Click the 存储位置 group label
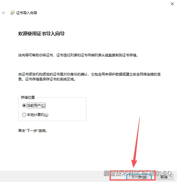The width and height of the screenshot is (177, 182). click(28, 98)
